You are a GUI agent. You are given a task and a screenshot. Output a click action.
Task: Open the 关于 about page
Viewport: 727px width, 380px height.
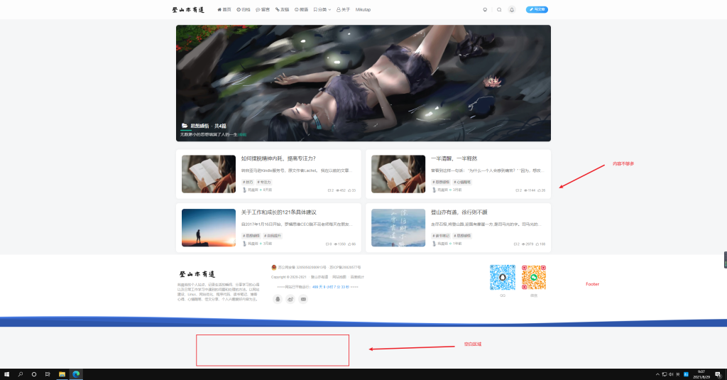click(x=343, y=9)
